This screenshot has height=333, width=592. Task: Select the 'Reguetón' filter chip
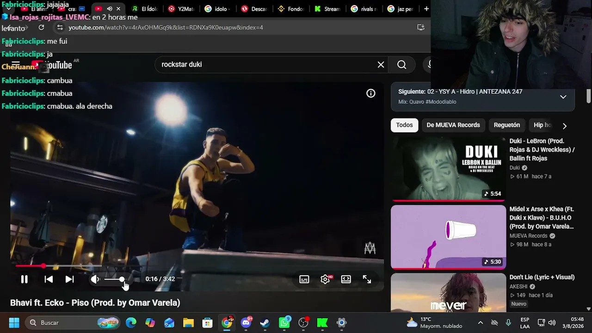pos(507,125)
